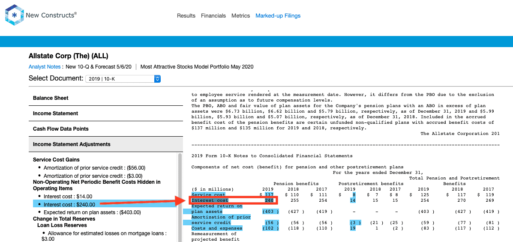Select Amortization of prior service credit ($3.00)
This screenshot has width=513, height=242.
click(x=93, y=176)
